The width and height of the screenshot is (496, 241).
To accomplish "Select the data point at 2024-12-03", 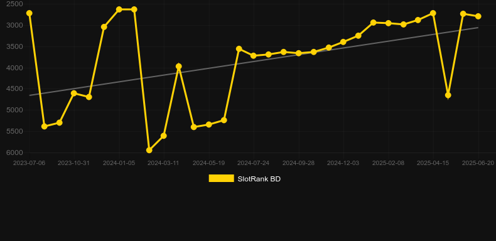I will pos(343,42).
